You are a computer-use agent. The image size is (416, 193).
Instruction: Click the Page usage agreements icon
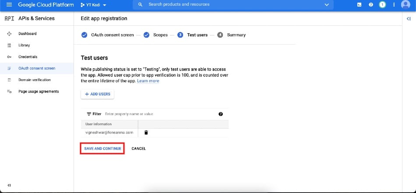point(9,91)
